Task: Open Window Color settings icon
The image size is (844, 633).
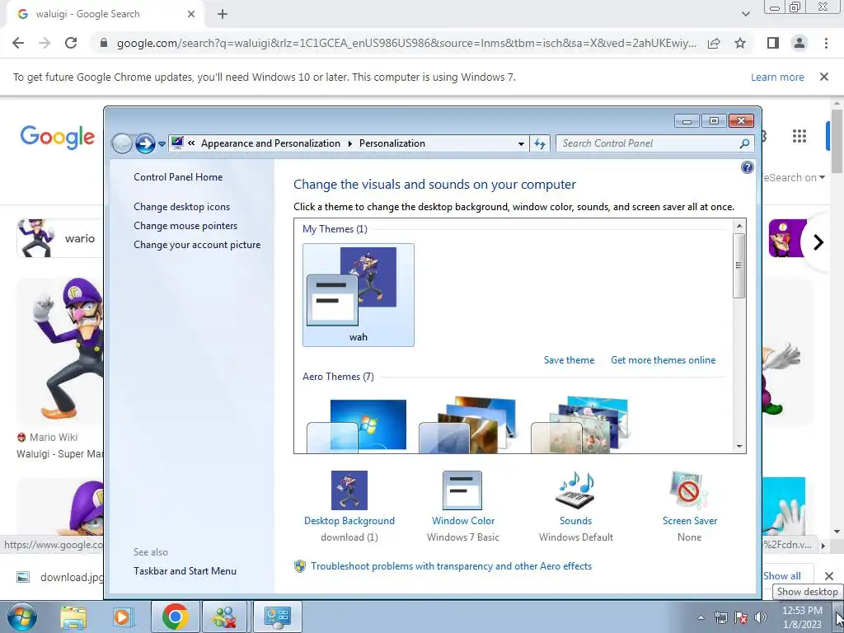Action: coord(462,490)
